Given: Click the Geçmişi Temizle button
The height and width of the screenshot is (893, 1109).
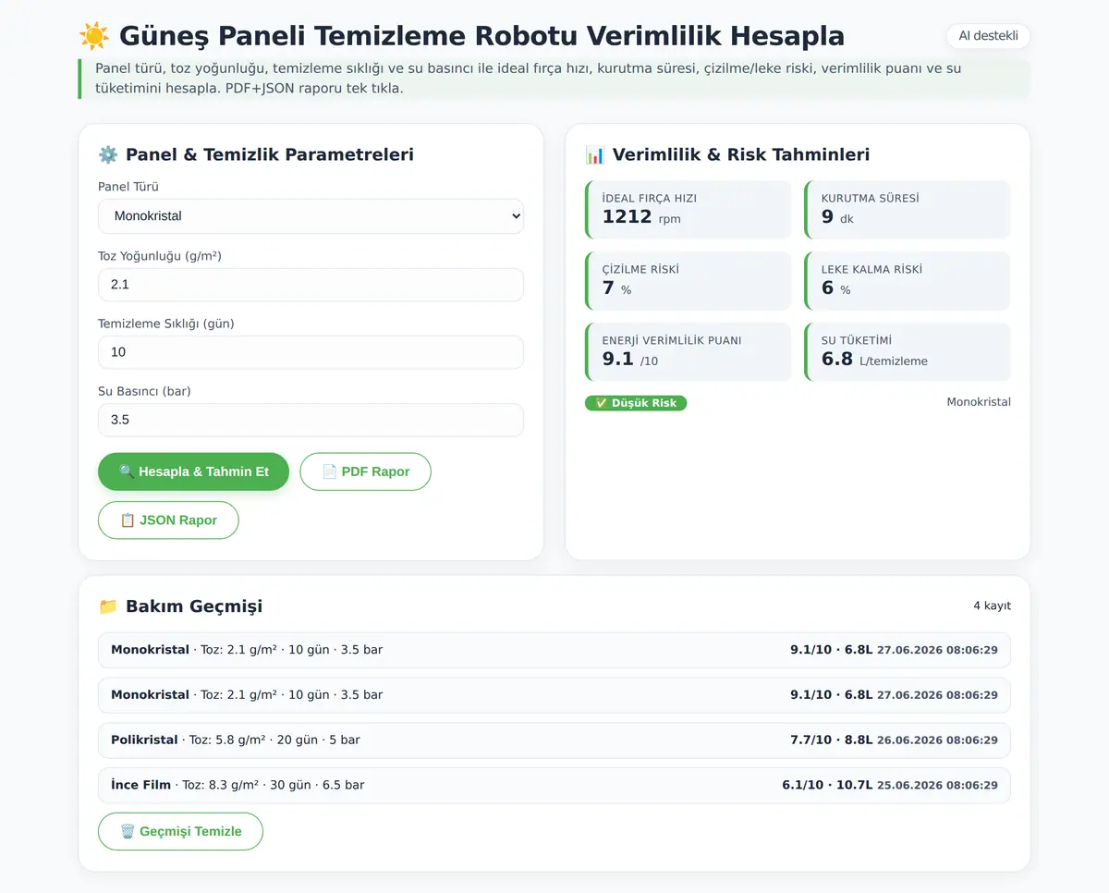Looking at the screenshot, I should [x=180, y=831].
